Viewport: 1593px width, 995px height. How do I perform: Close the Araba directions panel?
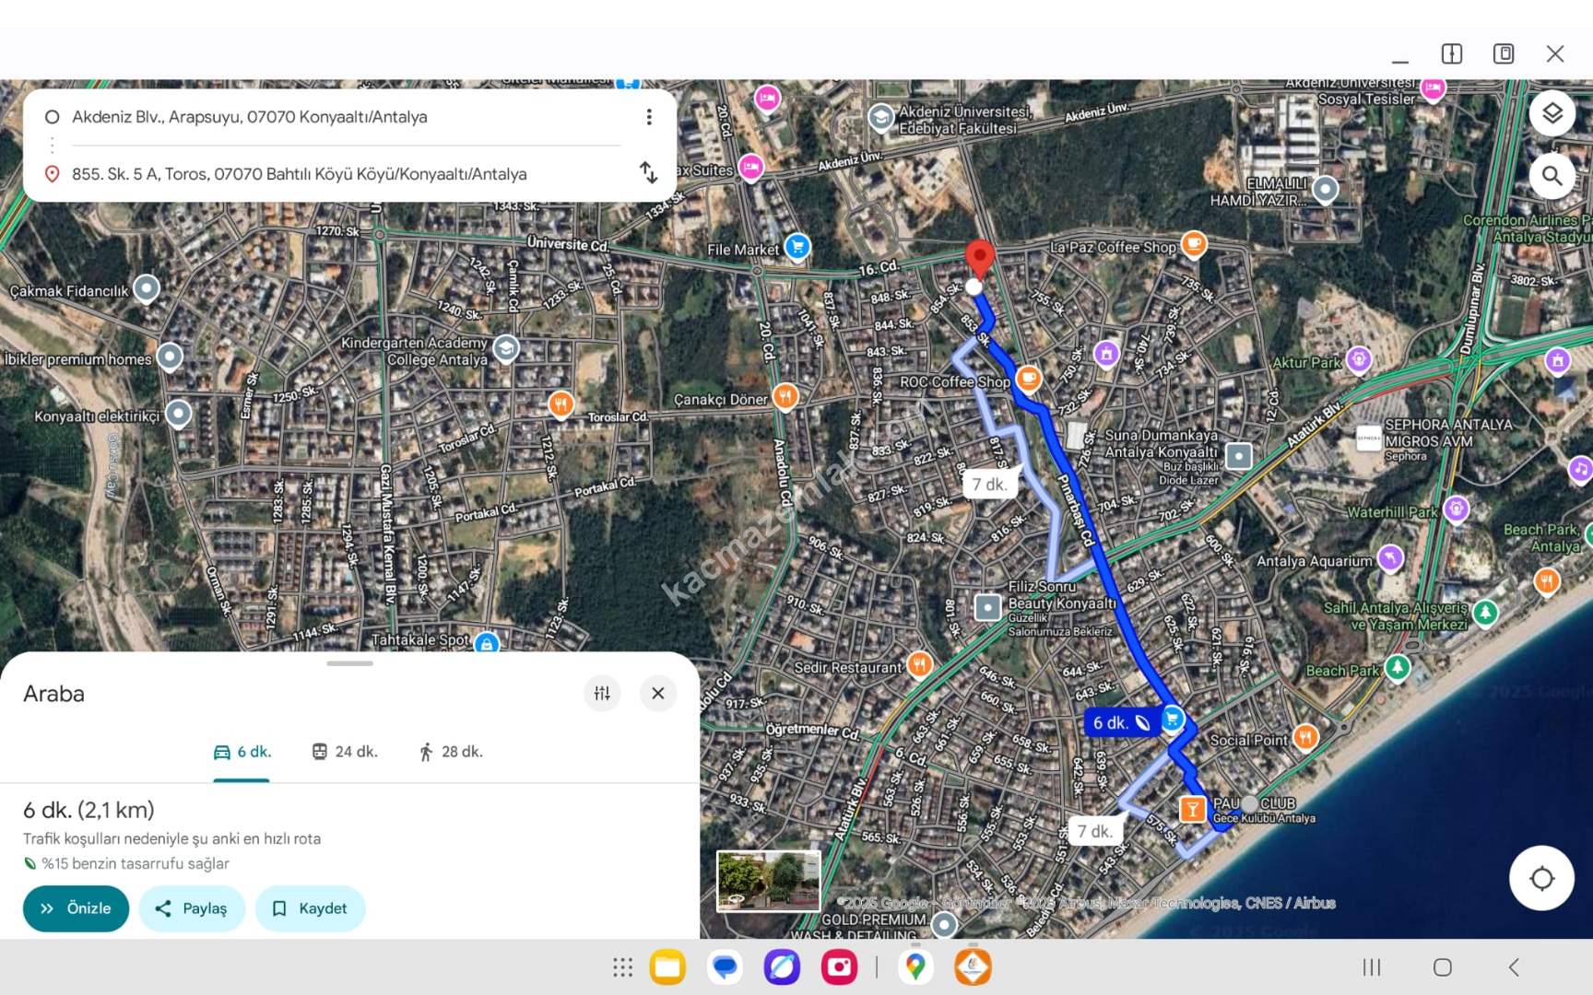tap(657, 693)
